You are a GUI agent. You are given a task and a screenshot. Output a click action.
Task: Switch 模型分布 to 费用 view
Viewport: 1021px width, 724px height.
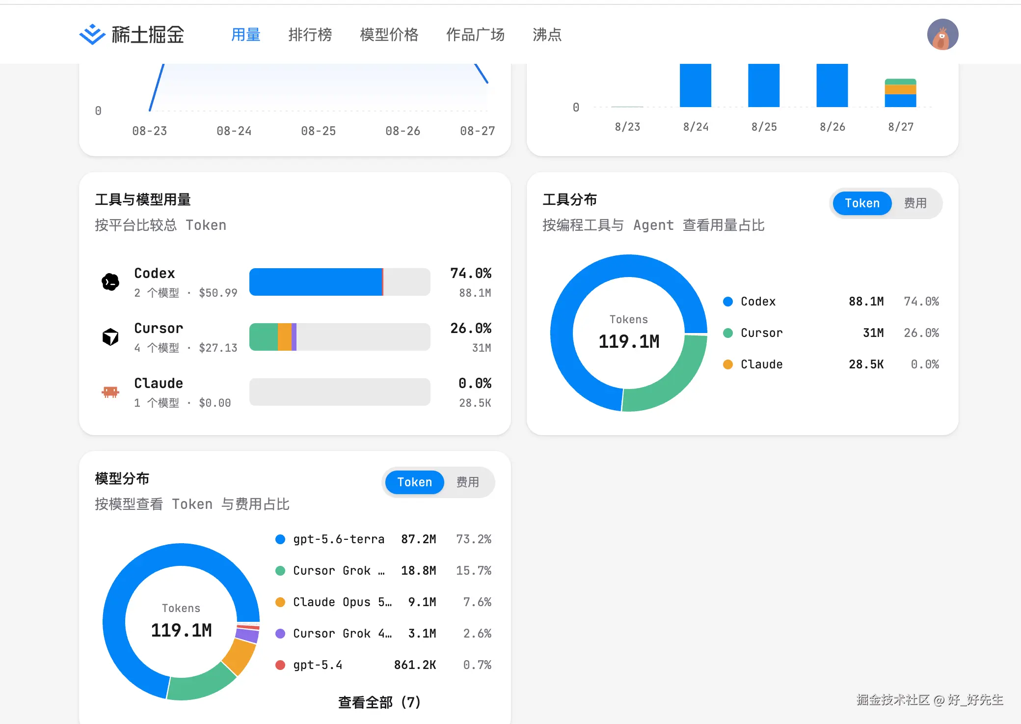pos(468,482)
